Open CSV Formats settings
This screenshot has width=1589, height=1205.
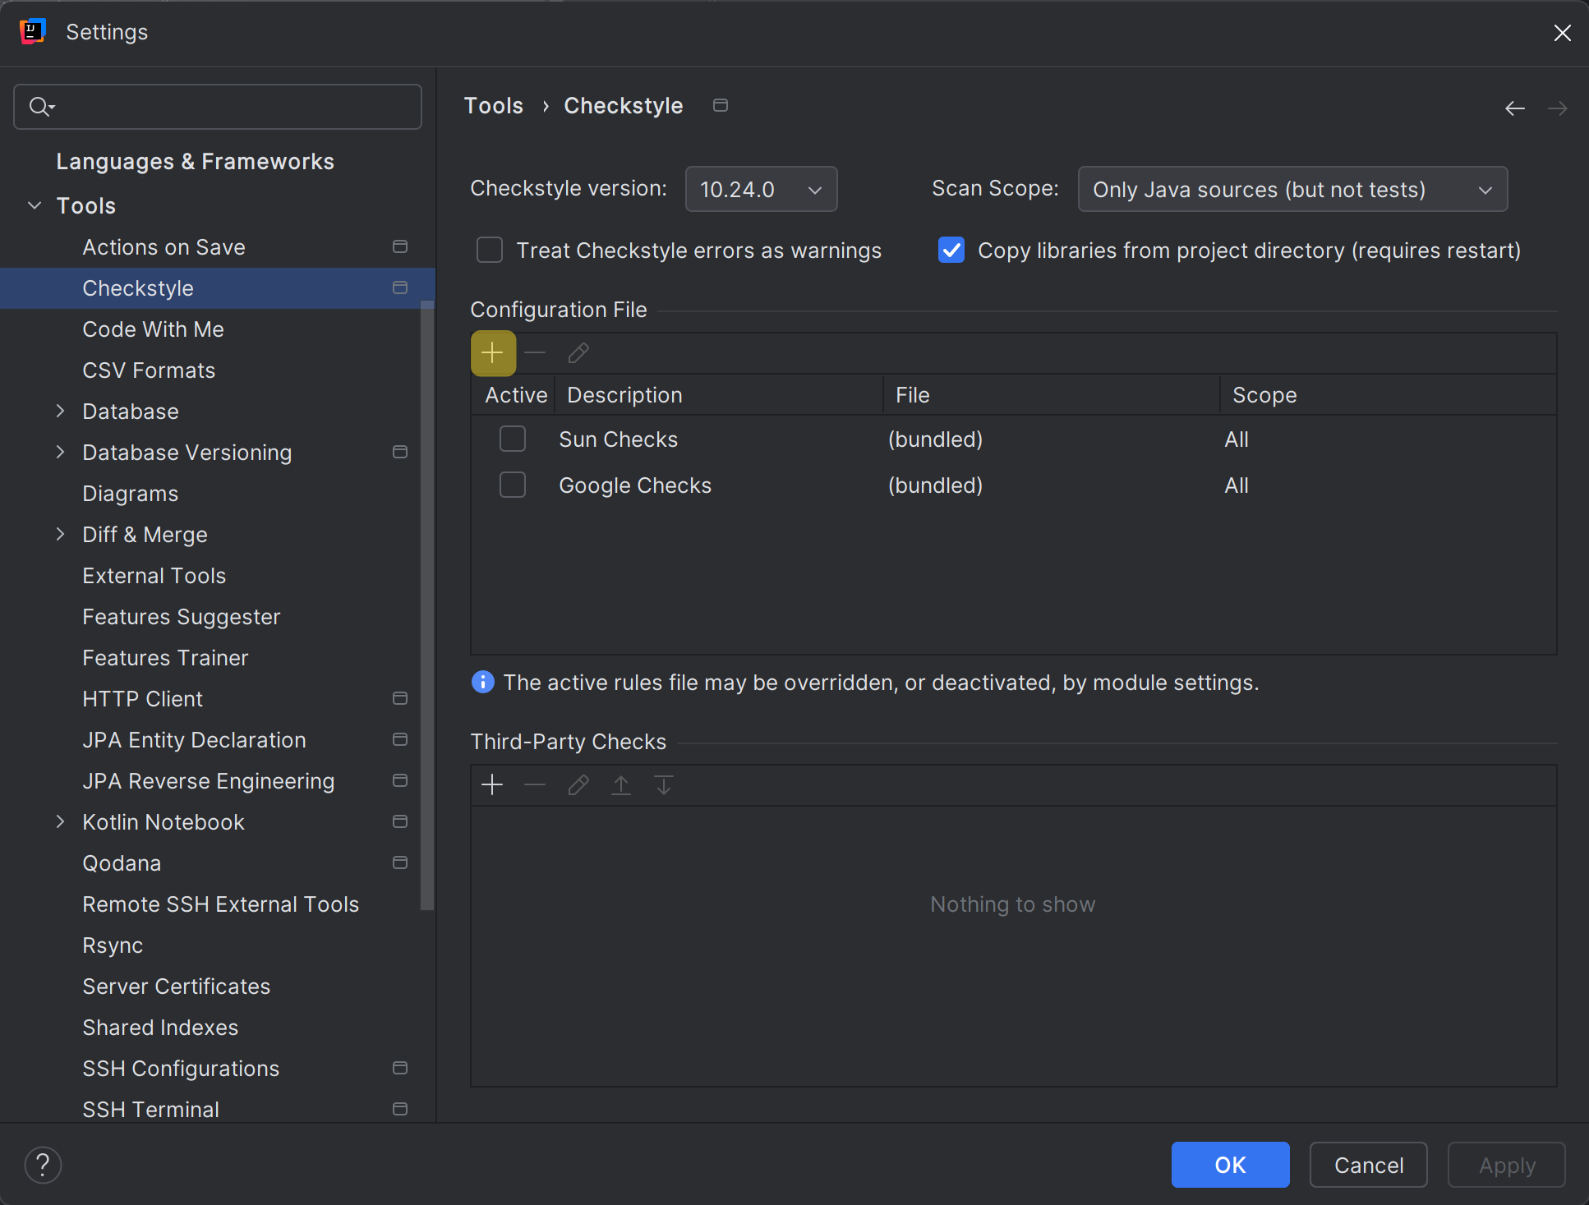coord(149,370)
